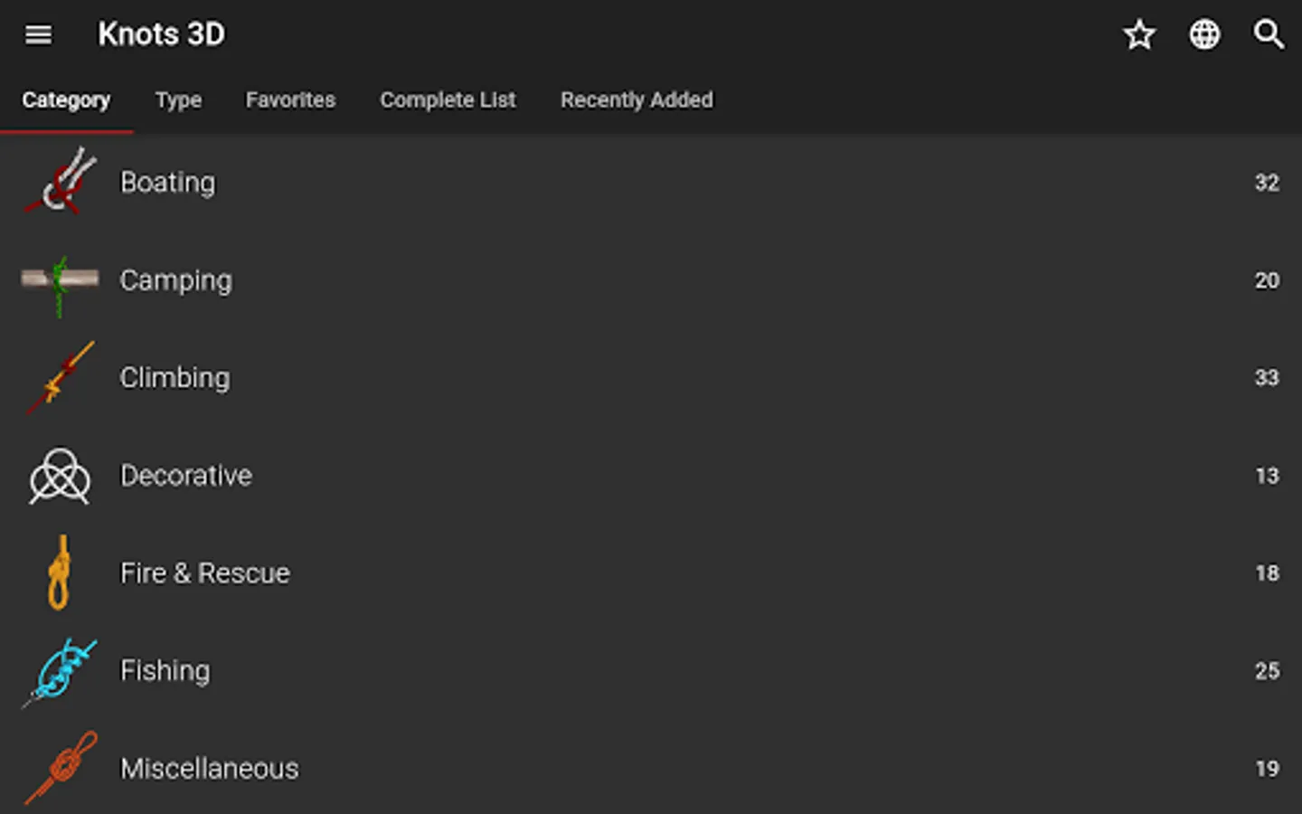Open the hamburger navigation menu

point(38,34)
